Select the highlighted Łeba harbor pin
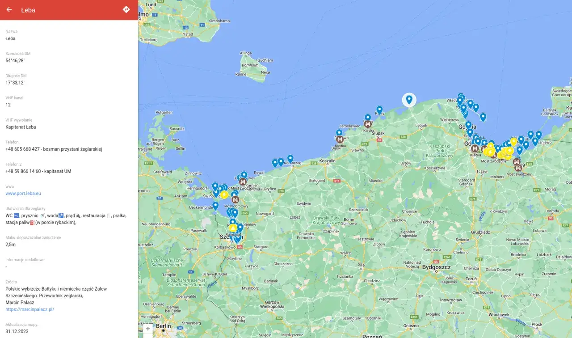Viewport: 572px width, 338px height. pos(409,98)
